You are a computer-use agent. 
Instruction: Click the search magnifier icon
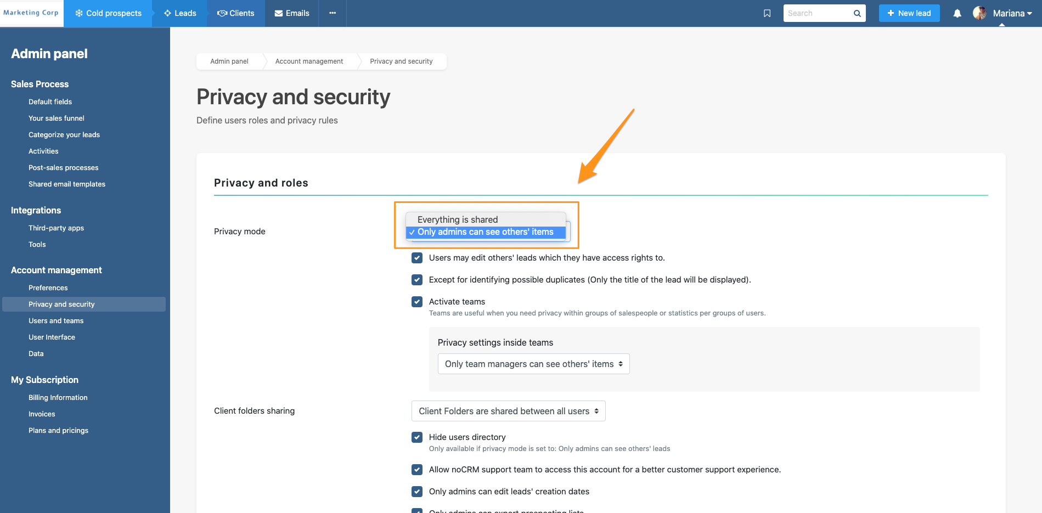[857, 13]
